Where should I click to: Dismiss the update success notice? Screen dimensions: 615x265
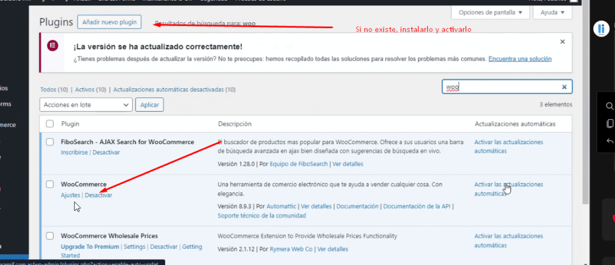(x=562, y=42)
